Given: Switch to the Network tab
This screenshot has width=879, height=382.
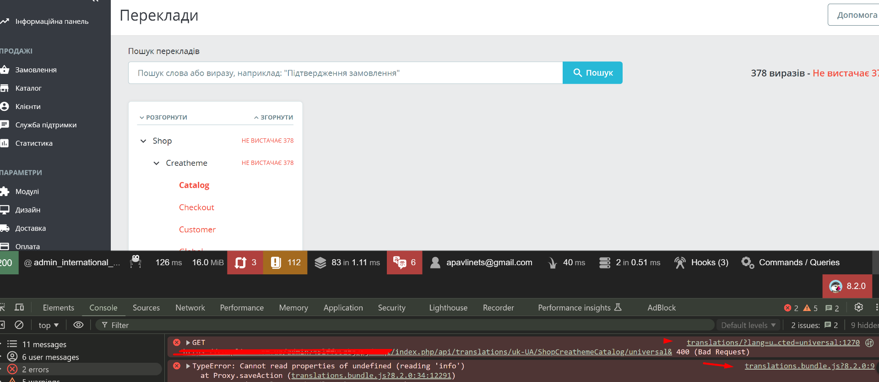Looking at the screenshot, I should pyautogui.click(x=190, y=308).
